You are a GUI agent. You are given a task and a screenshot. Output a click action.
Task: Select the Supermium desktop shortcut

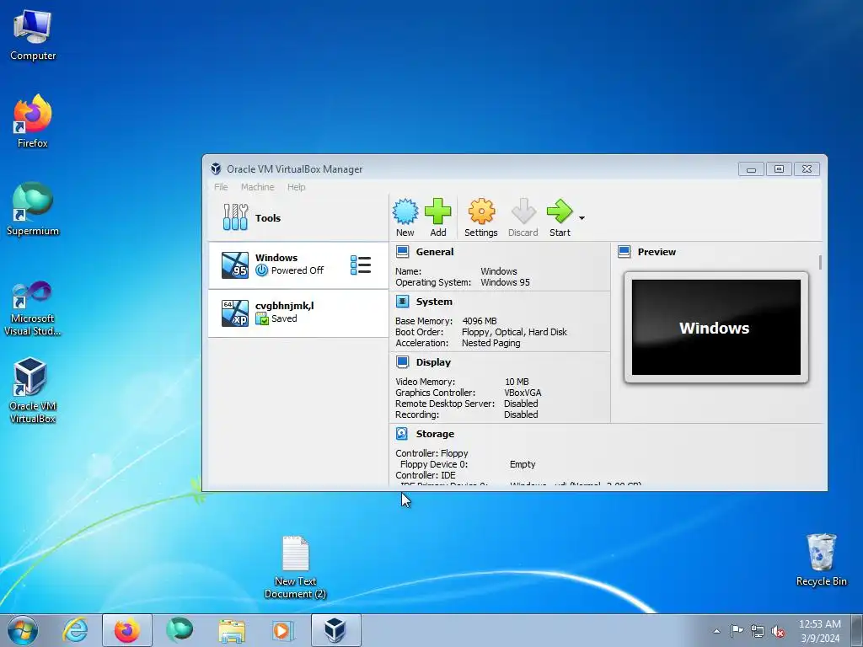click(x=33, y=209)
